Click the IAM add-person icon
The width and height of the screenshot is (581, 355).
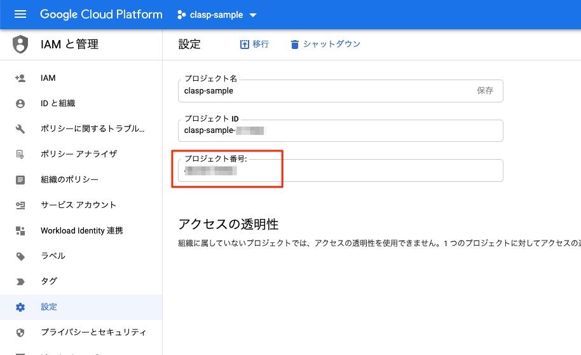(20, 78)
